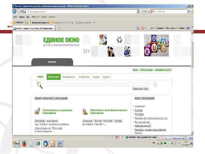Open PowerPoint from the taskbar

(x=53, y=144)
